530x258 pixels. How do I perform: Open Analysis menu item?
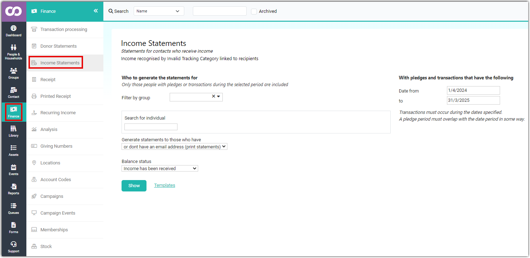coord(65,130)
